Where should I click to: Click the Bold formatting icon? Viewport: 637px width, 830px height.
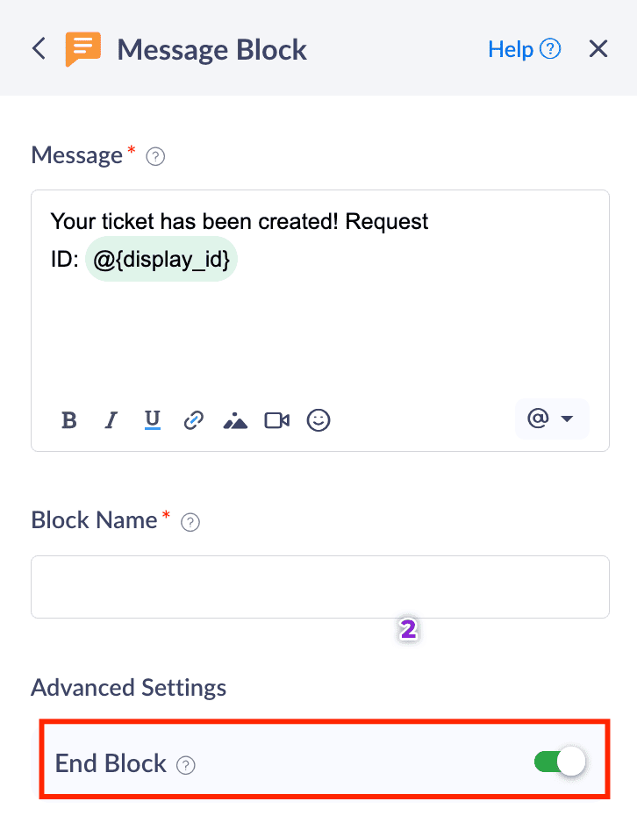(x=69, y=420)
